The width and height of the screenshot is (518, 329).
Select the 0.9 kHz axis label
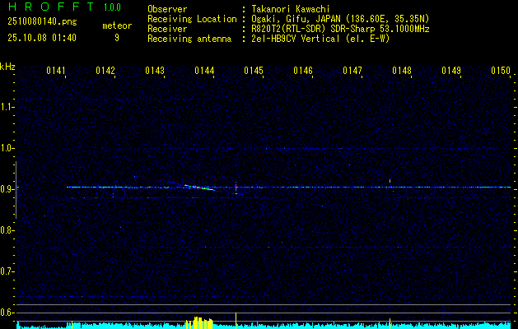7,189
